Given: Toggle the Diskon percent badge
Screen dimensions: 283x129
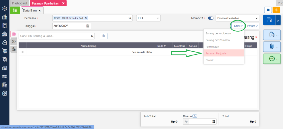Looking at the screenshot, I should (x=195, y=116).
